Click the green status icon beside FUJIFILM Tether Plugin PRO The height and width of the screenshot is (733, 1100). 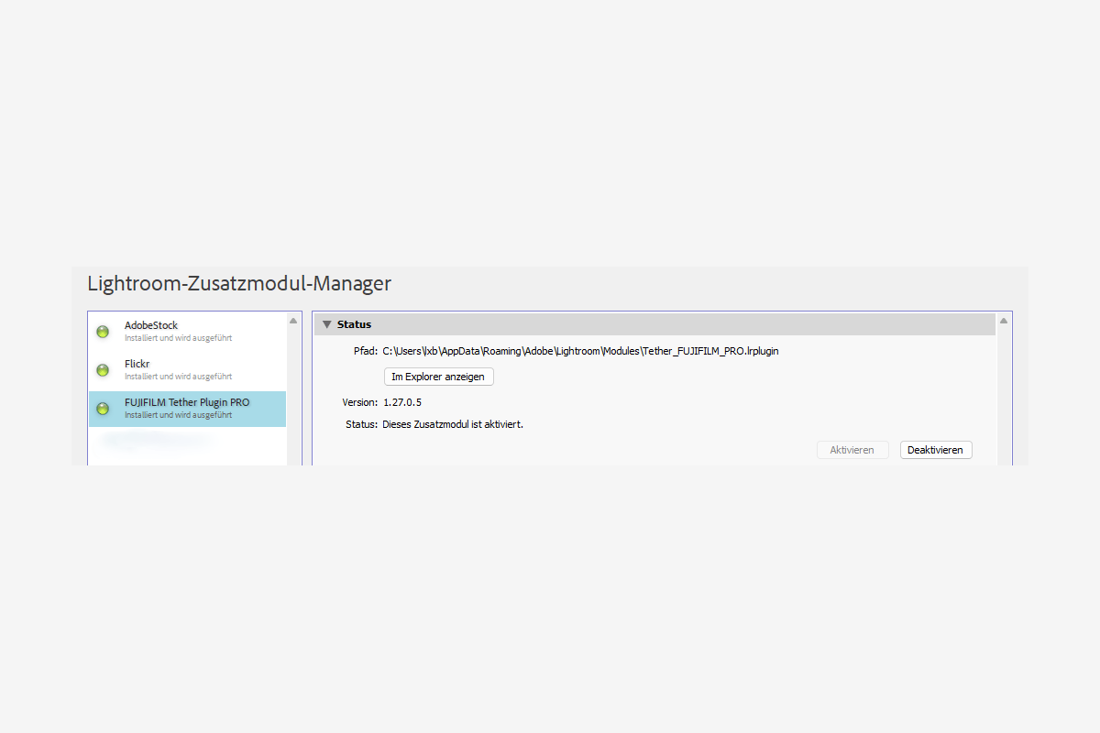pyautogui.click(x=103, y=409)
